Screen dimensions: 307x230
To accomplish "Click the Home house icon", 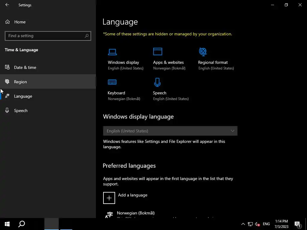I will click(x=7, y=22).
